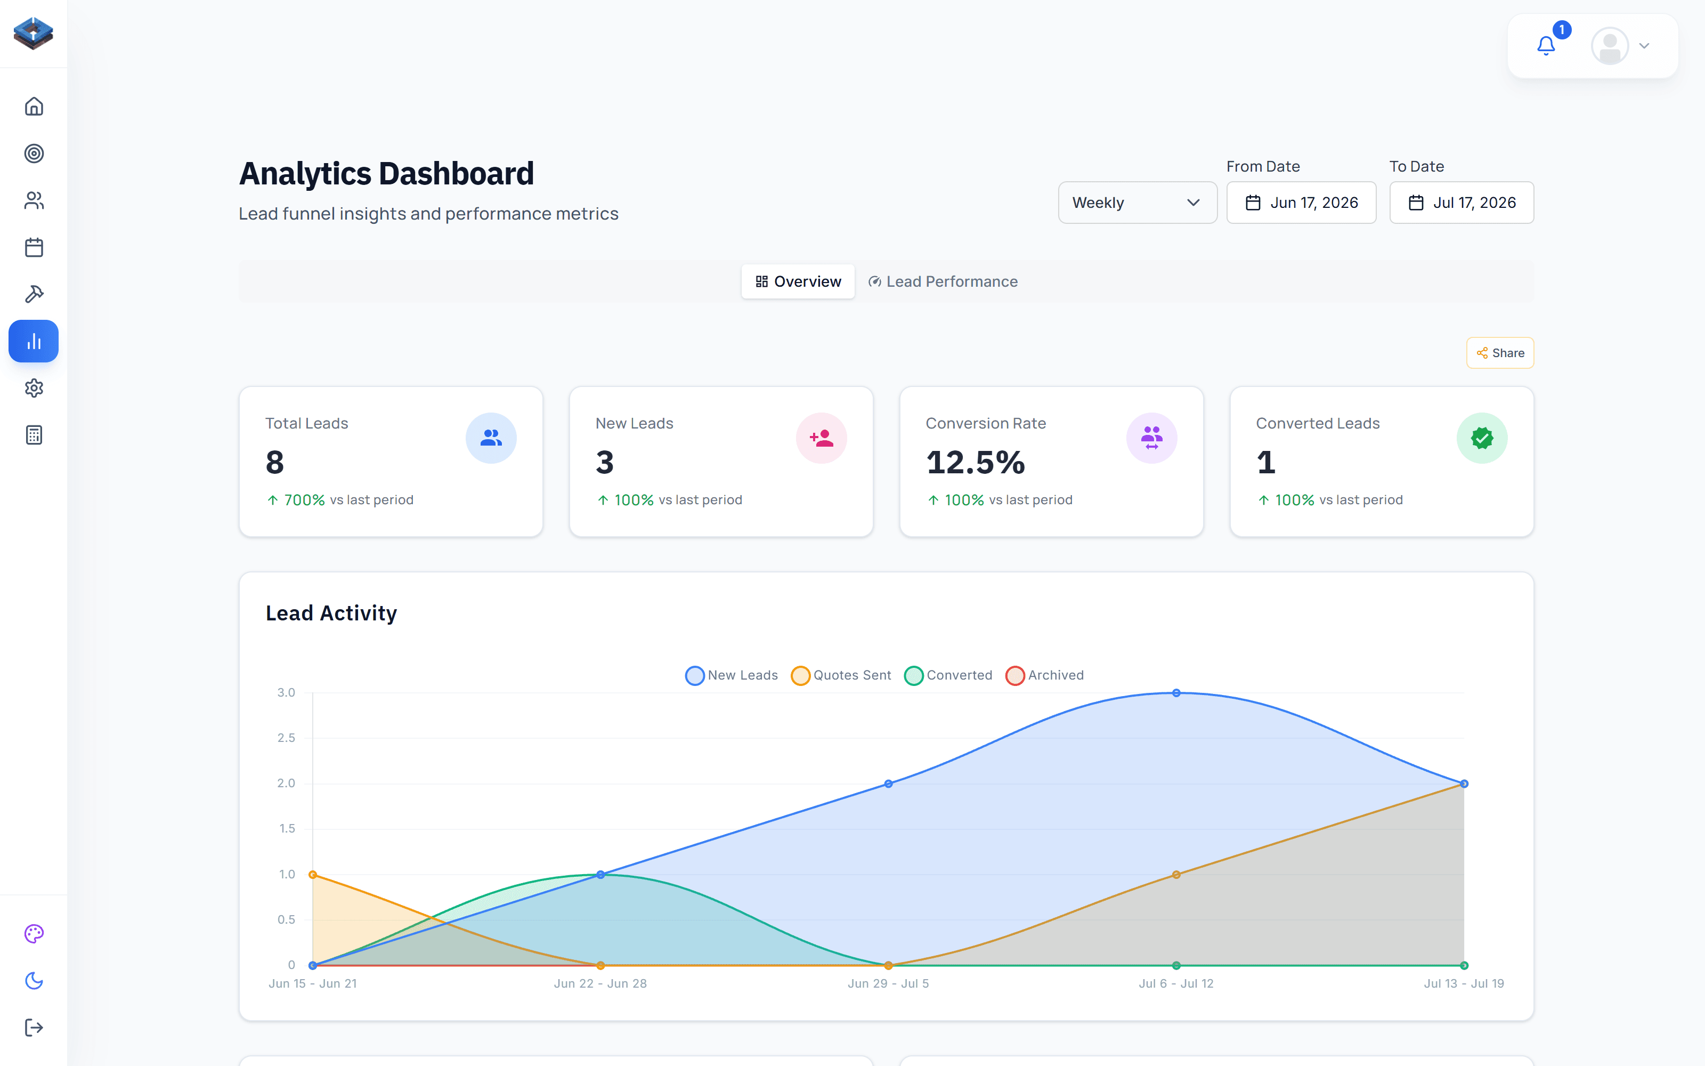Click the user avatar icon

coord(1610,46)
